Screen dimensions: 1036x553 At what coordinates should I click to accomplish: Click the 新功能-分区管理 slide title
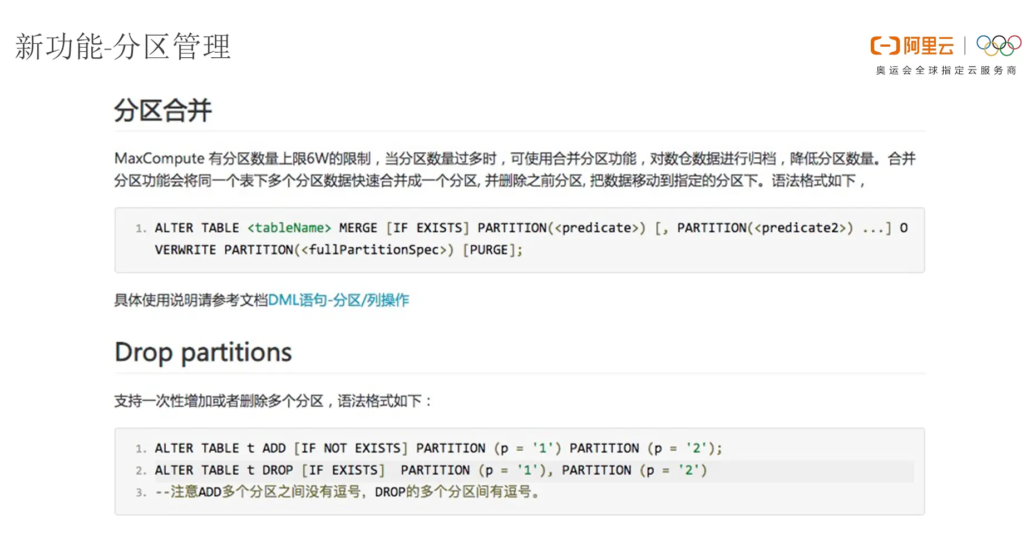[123, 47]
